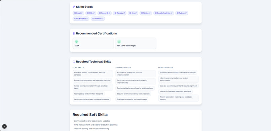271x131 pixels.
Task: Select Security and maintainability best practices
Action: [x=133, y=94]
